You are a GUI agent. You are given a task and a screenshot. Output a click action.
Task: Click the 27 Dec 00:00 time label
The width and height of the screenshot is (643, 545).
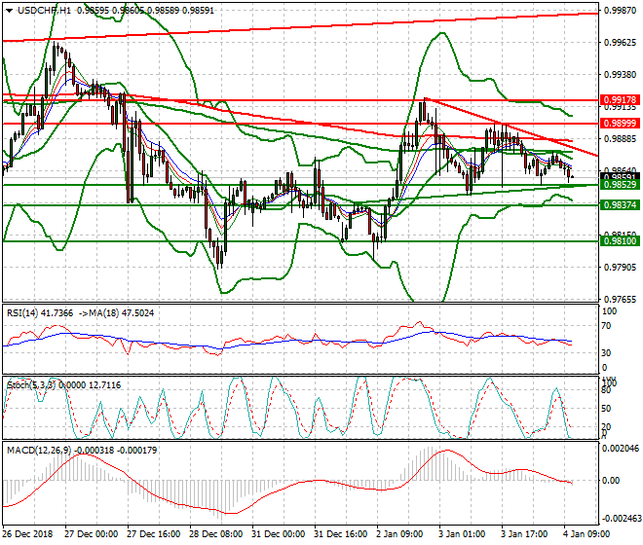tap(91, 534)
